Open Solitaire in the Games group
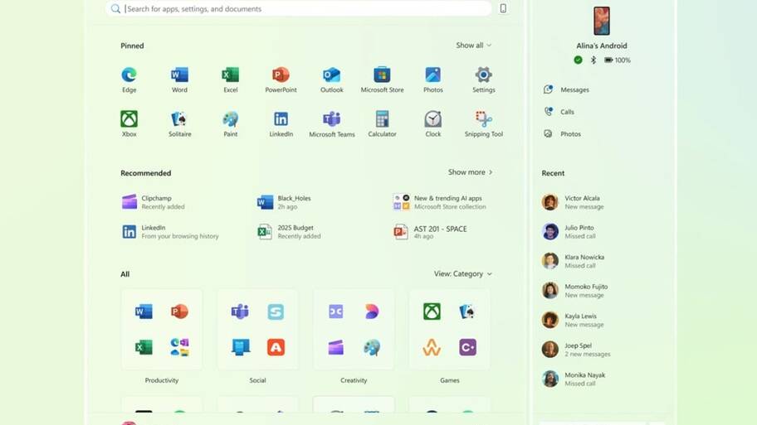The width and height of the screenshot is (757, 425). pos(467,312)
